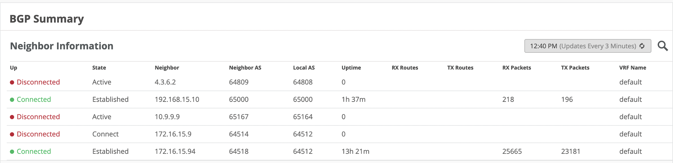Click the VRF Name column header
Viewport: 673px width, 163px height.
coord(633,68)
